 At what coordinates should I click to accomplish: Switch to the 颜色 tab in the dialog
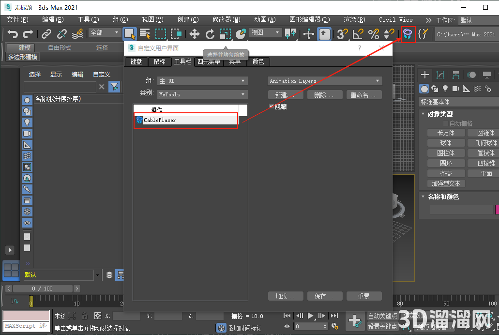(x=258, y=62)
